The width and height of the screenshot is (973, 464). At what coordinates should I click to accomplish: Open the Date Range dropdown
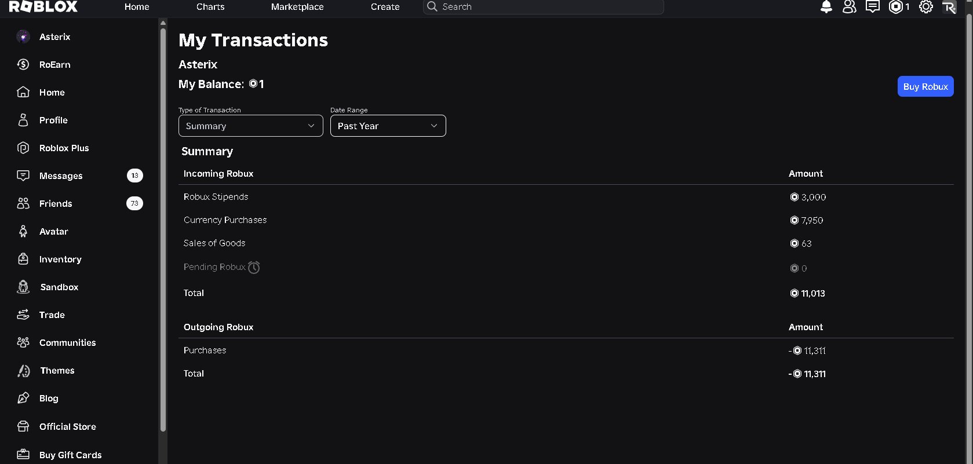click(x=388, y=126)
